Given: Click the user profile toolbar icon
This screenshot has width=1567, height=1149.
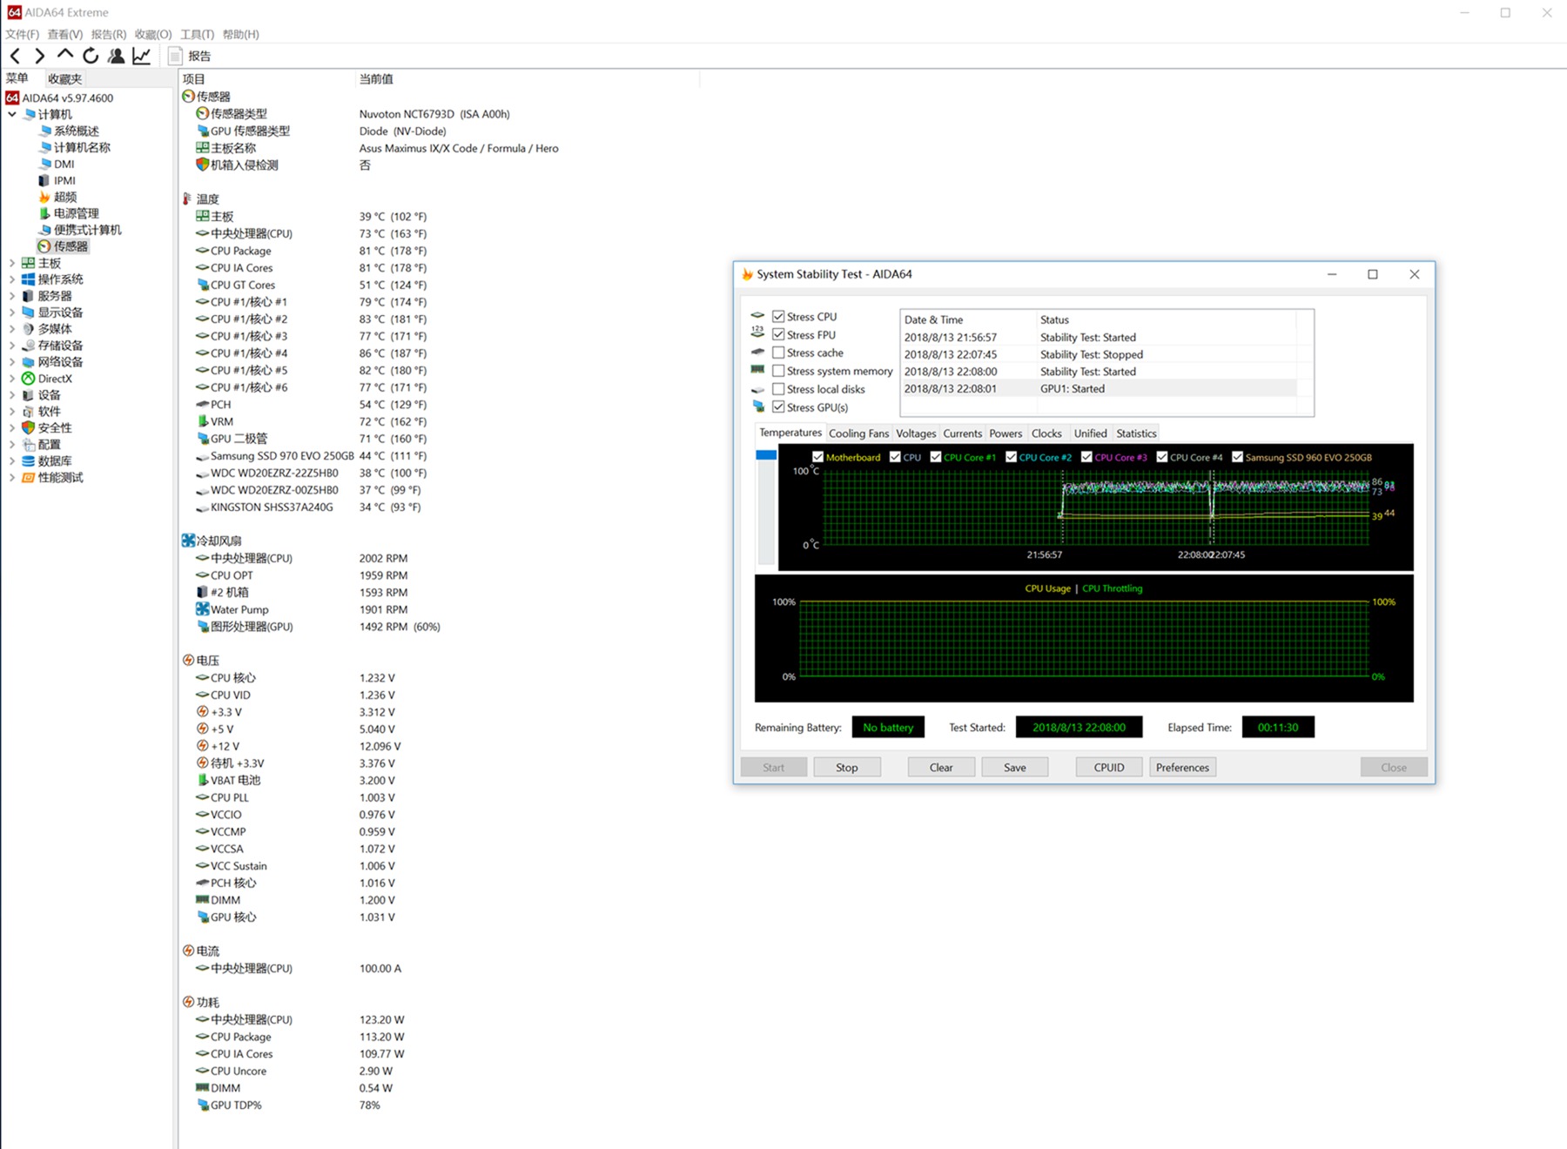Looking at the screenshot, I should point(116,56).
